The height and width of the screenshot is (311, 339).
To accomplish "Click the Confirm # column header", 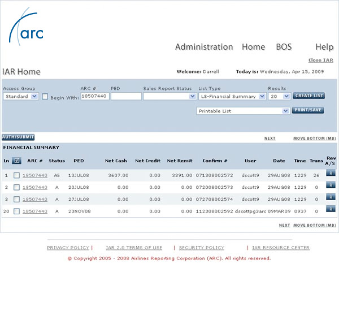I will (215, 161).
